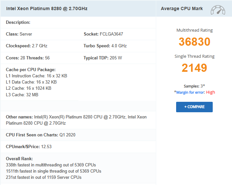The height and width of the screenshot is (185, 232).
Task: Click 338th fastest in multithreading line
Action: pos(51,165)
